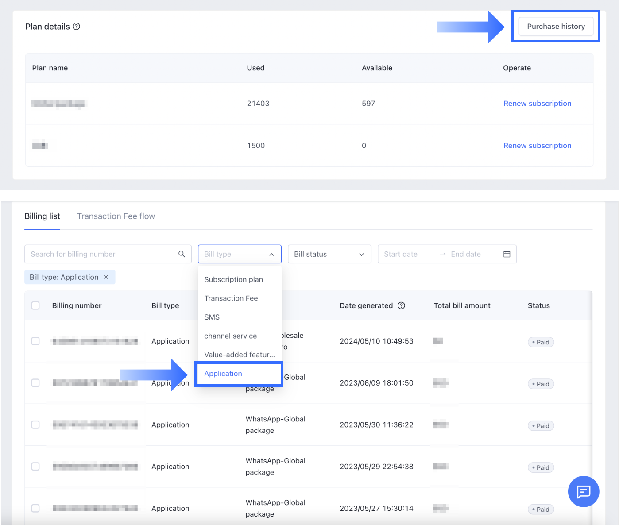Click the arrow icon between date fields
Viewport: 619px width, 525px height.
(442, 255)
